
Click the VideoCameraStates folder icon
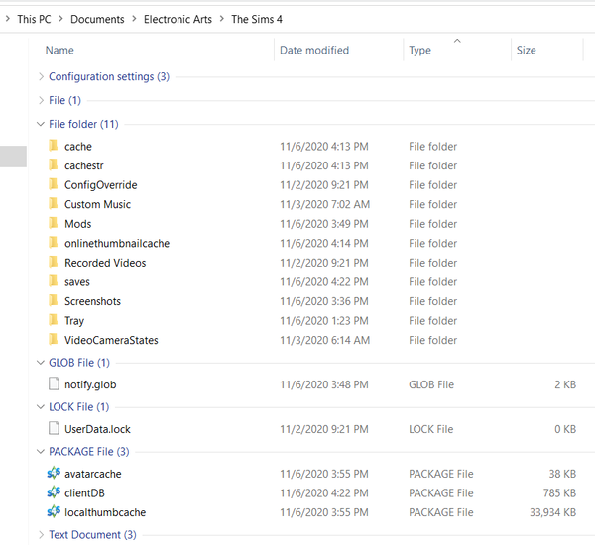point(54,340)
